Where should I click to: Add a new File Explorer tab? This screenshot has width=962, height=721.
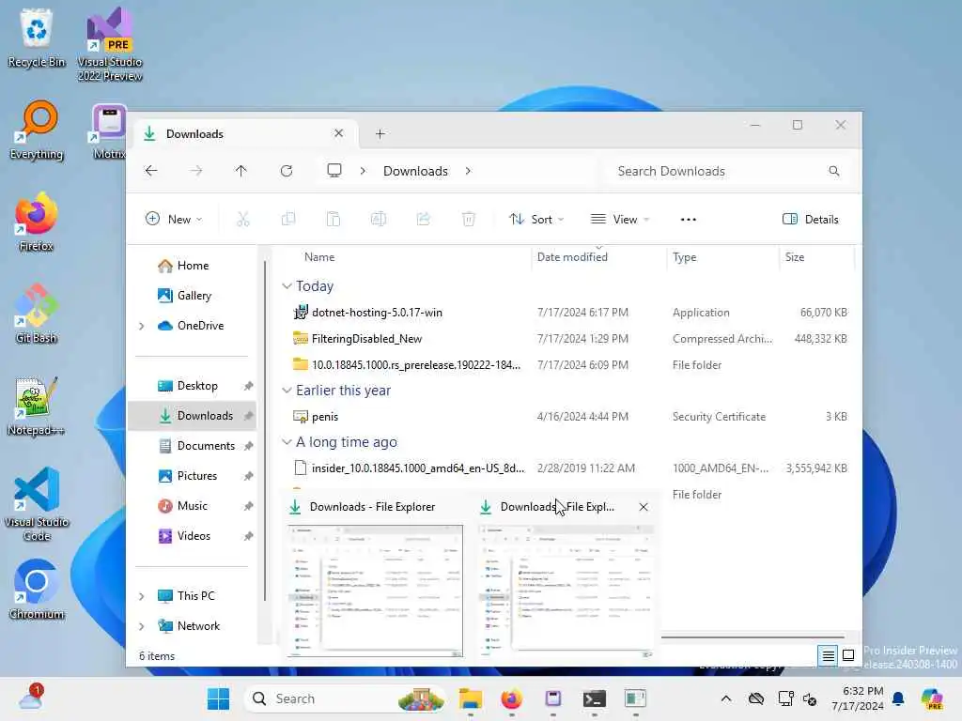click(380, 133)
